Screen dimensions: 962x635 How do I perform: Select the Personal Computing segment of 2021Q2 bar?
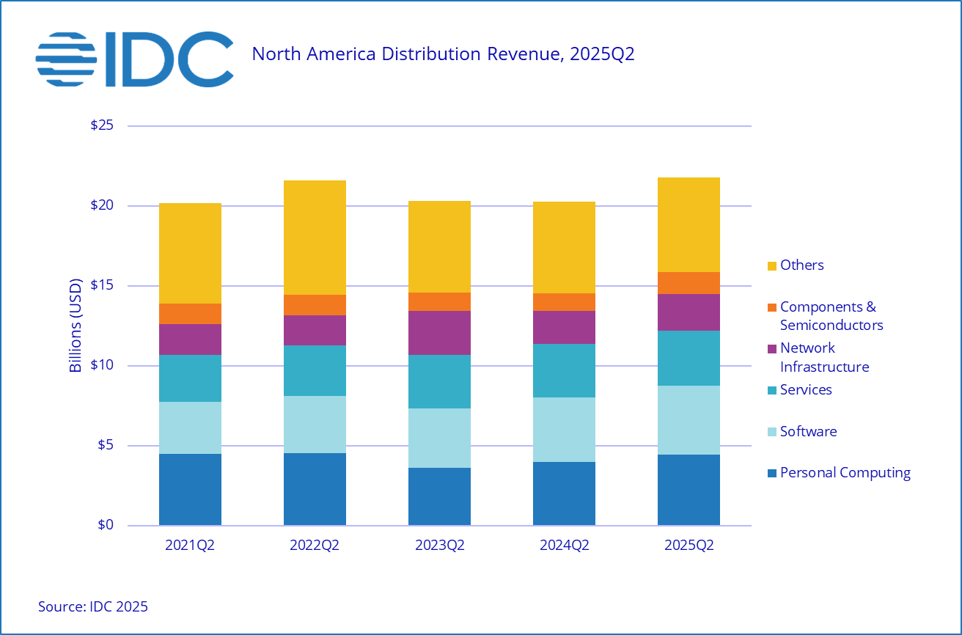point(190,489)
